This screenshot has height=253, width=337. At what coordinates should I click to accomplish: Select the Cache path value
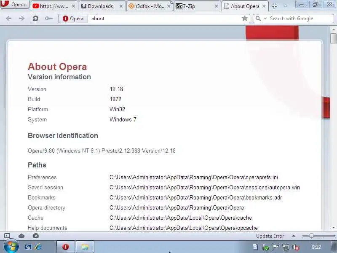[181, 218]
